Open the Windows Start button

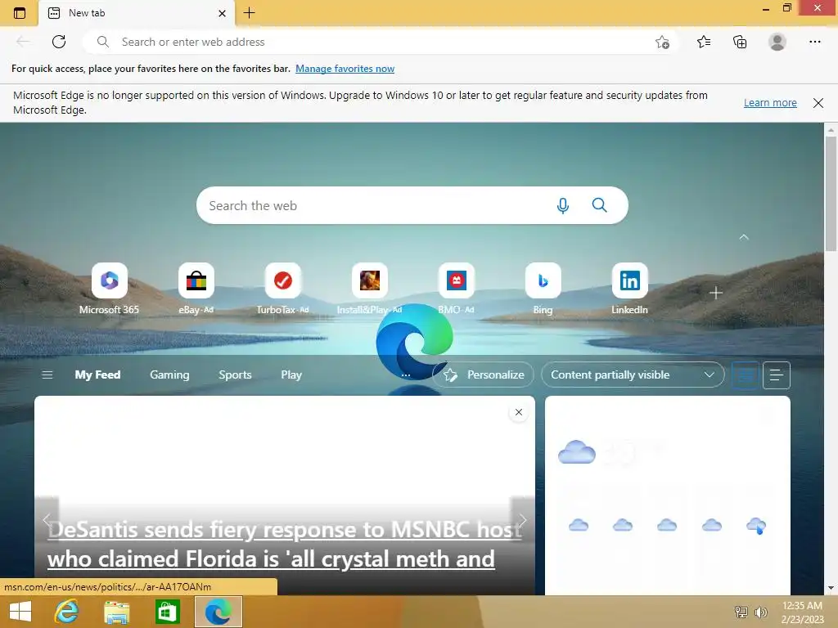pyautogui.click(x=20, y=612)
